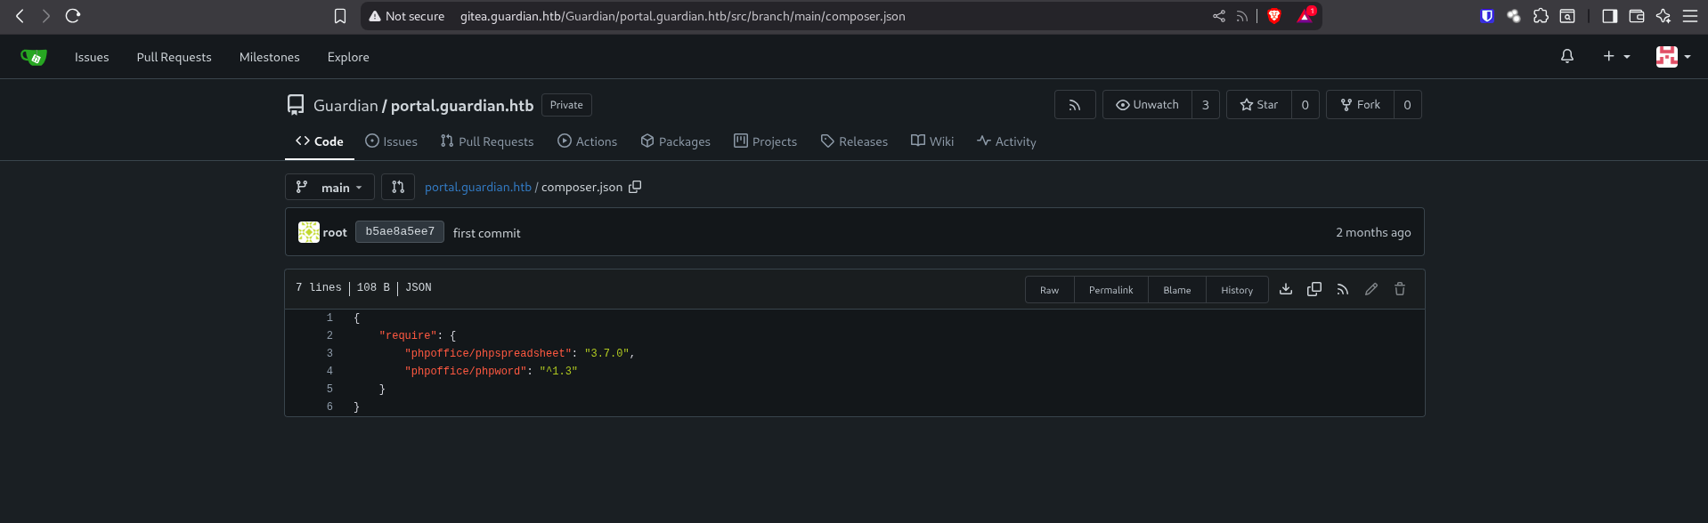Open the user avatar menu
This screenshot has width=1708, height=523.
pos(1672,56)
